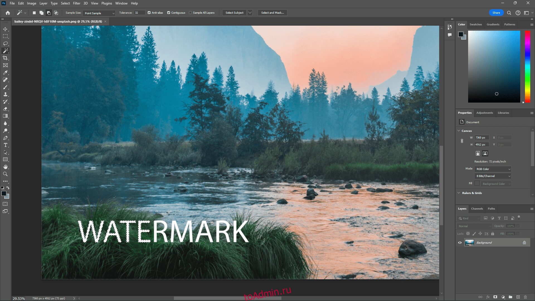
Task: Toggle Contiguous checkbox off
Action: 169,13
